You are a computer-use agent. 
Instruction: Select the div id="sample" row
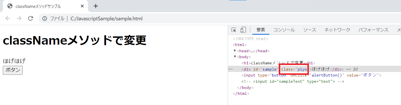pos(314,69)
